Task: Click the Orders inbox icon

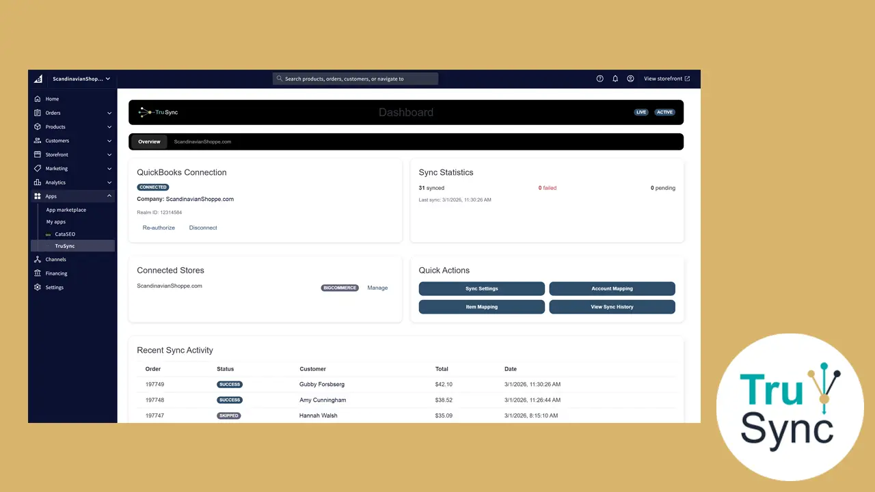Action: (38, 113)
